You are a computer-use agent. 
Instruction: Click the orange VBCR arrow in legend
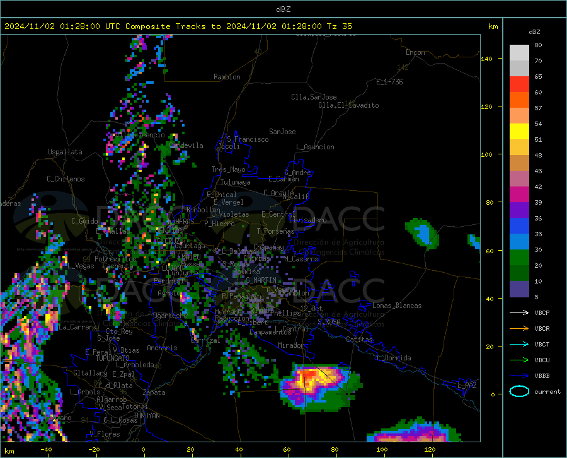(x=519, y=329)
